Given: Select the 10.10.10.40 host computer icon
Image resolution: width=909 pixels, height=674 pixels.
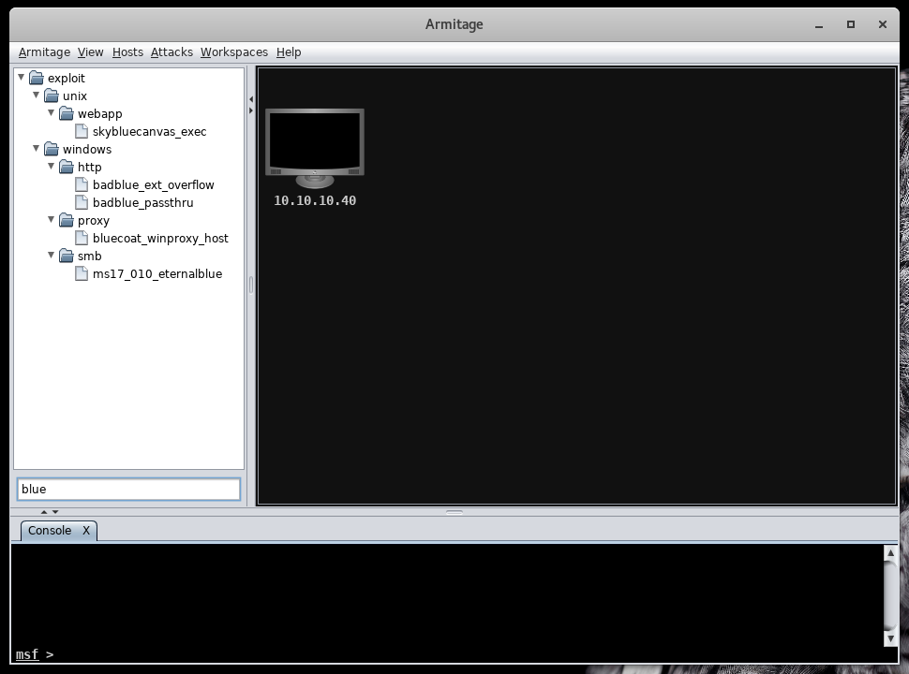Looking at the screenshot, I should point(315,148).
